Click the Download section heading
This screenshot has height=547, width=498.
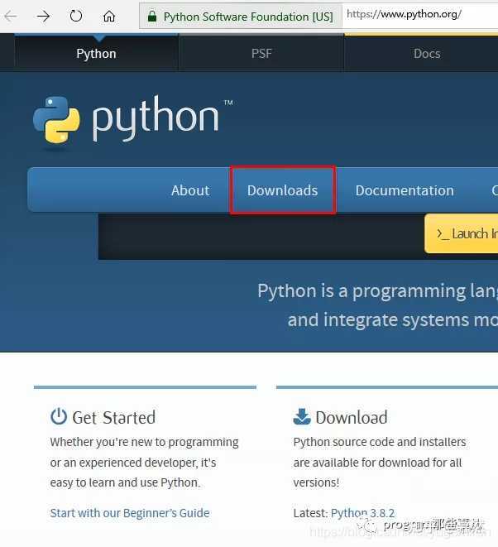tap(352, 417)
